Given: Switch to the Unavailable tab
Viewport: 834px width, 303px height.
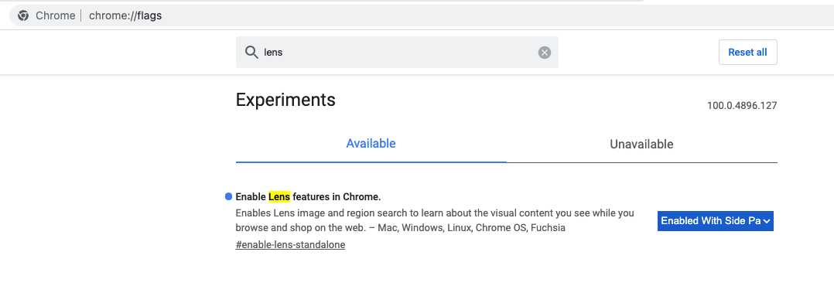Looking at the screenshot, I should [641, 144].
